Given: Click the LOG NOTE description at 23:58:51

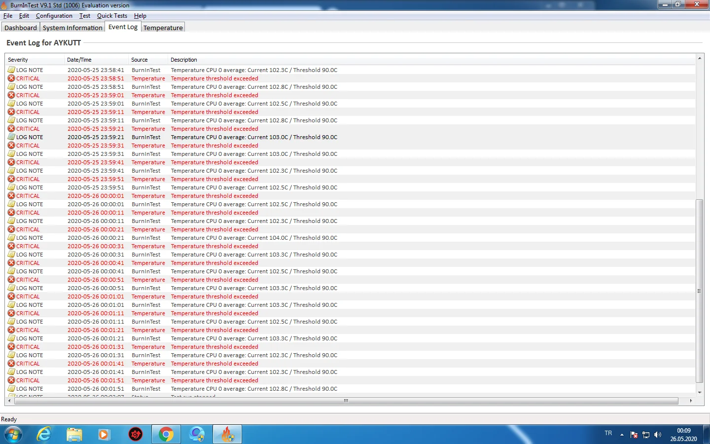Looking at the screenshot, I should pos(254,87).
